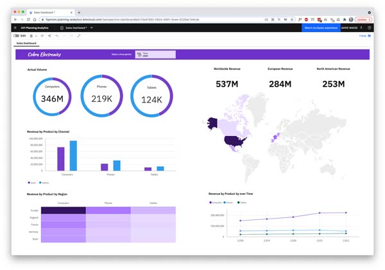Click the Cobra Electronics banner title
Viewport: 385px width, 270px height.
(x=44, y=55)
